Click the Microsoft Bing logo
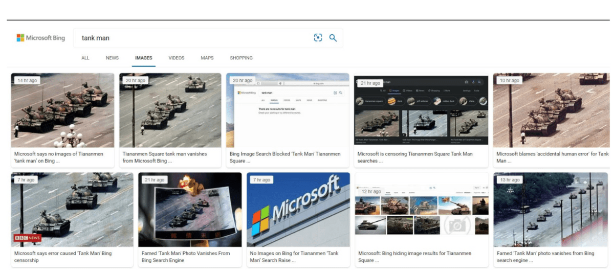614x274 pixels. coord(41,38)
